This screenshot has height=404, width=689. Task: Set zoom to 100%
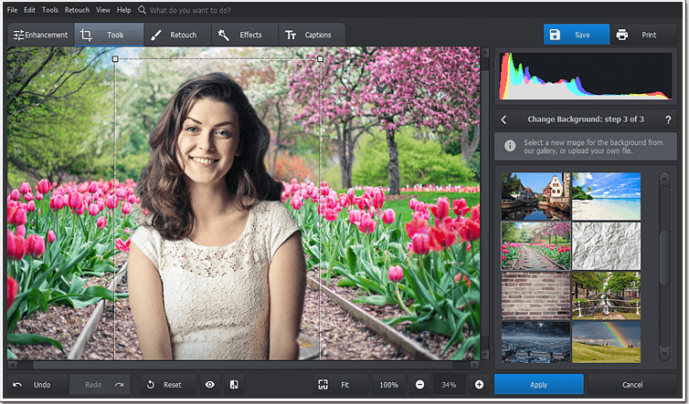point(389,385)
